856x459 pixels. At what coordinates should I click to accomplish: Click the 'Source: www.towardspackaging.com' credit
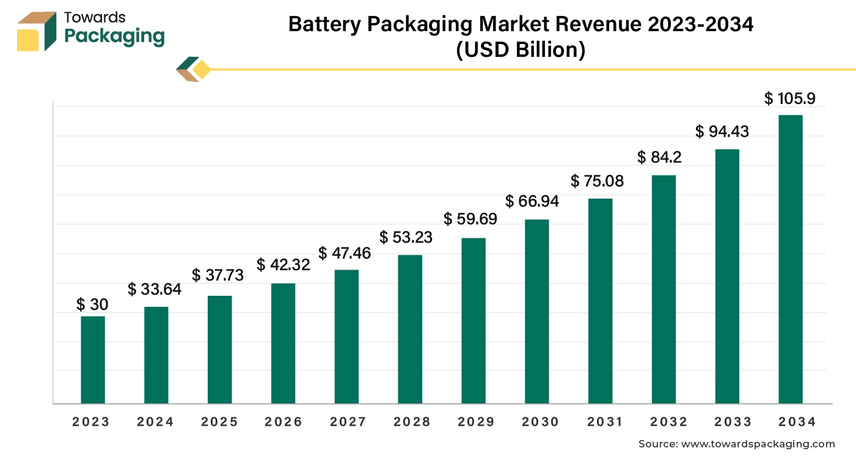click(736, 444)
